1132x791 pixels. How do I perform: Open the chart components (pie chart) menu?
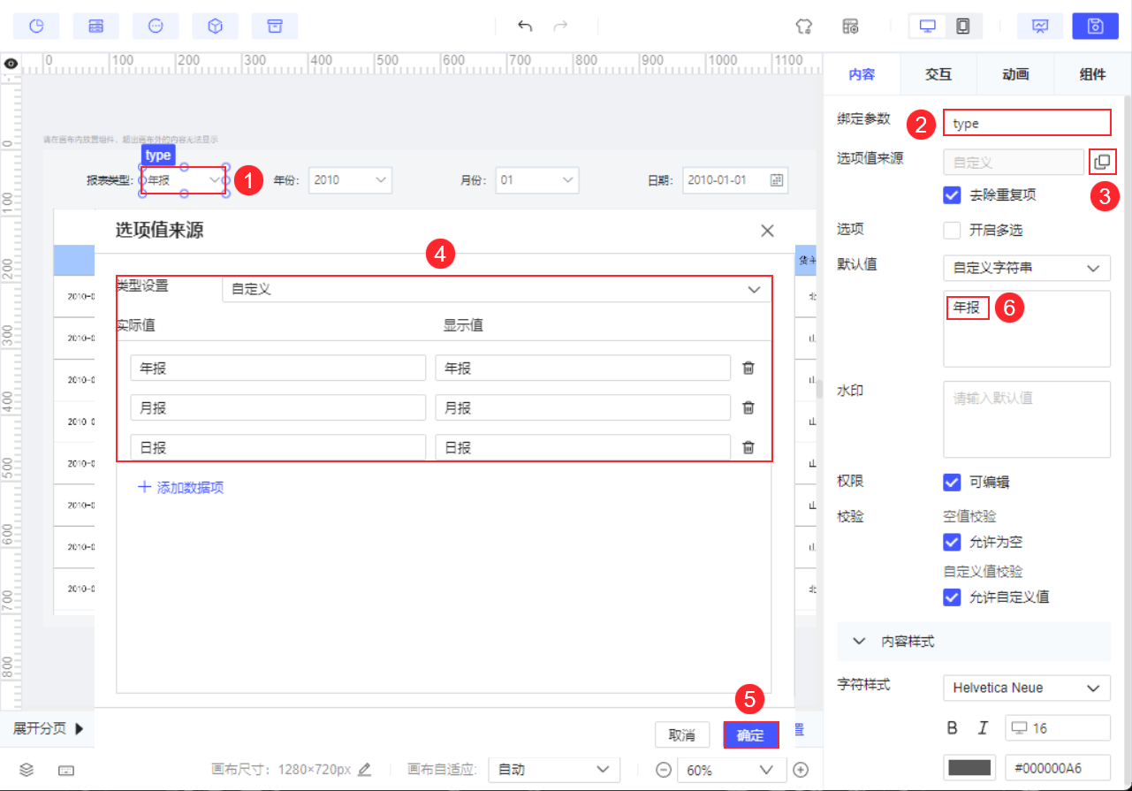pyautogui.click(x=36, y=27)
